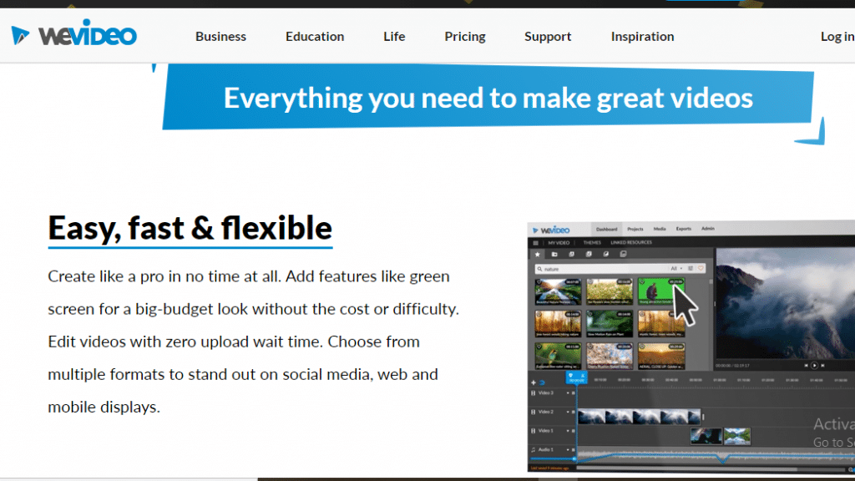Select the first nature river thumbnail
Image resolution: width=855 pixels, height=481 pixels.
pos(558,291)
